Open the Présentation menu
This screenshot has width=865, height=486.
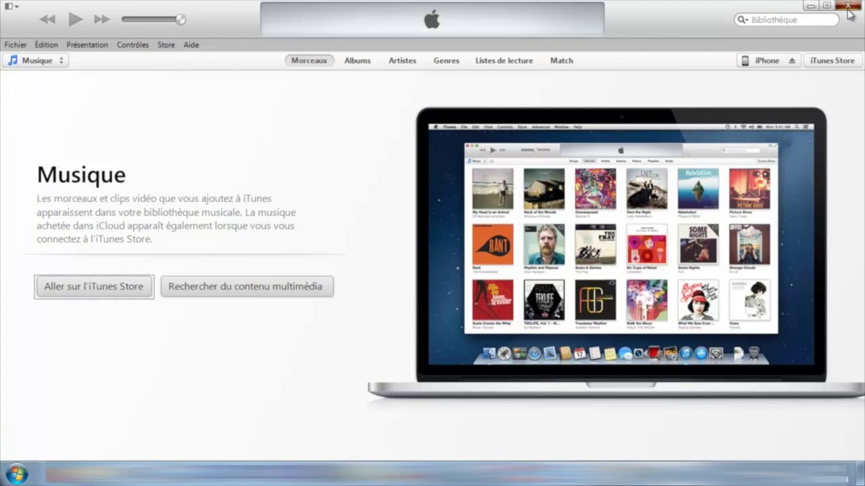click(x=87, y=45)
